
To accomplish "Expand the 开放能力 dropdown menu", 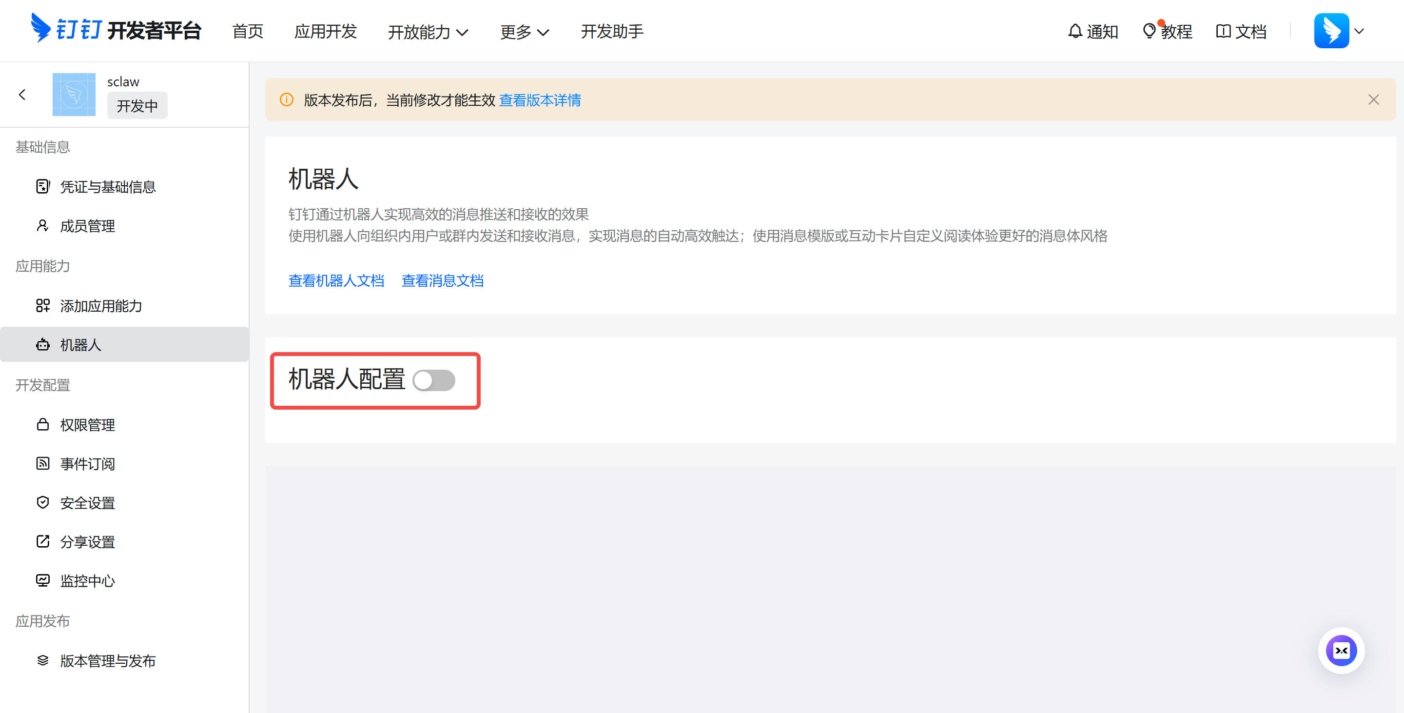I will 428,32.
